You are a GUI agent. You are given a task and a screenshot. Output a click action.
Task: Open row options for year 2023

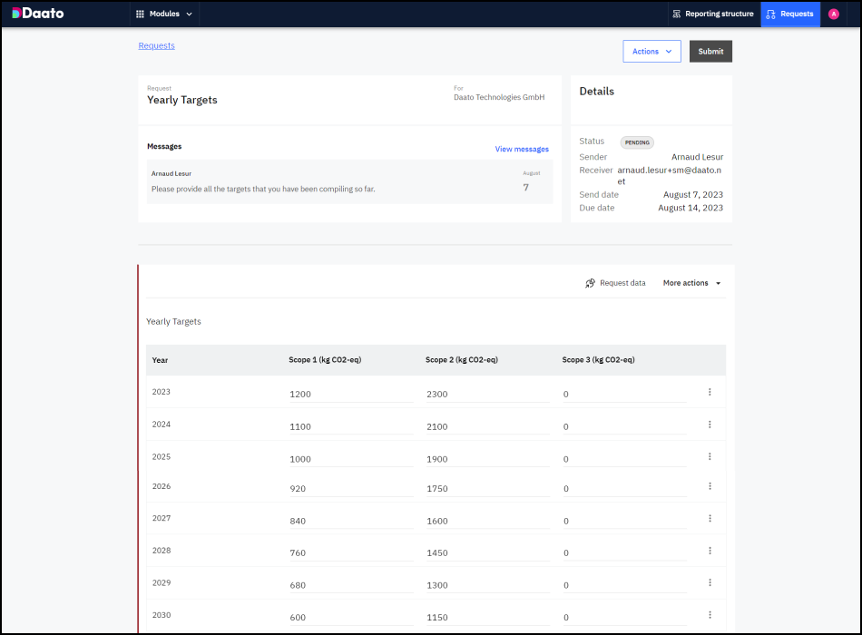[710, 392]
